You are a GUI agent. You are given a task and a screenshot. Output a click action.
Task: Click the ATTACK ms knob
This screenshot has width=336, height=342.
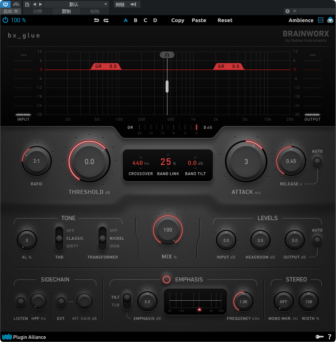tap(246, 162)
